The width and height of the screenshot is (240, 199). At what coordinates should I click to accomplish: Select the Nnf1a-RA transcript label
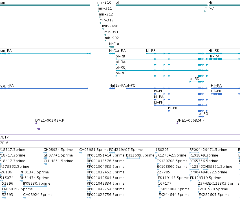117,51
